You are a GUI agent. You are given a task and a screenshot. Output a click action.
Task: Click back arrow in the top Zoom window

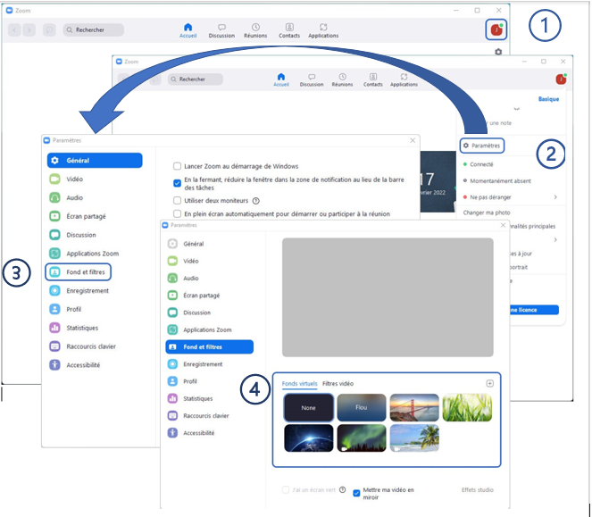point(14,29)
